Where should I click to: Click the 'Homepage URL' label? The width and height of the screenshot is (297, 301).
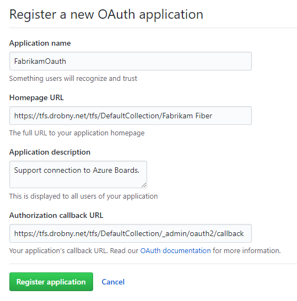[36, 97]
